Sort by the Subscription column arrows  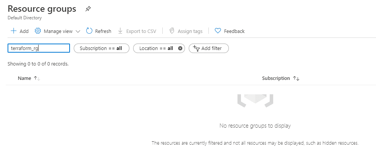click(296, 78)
